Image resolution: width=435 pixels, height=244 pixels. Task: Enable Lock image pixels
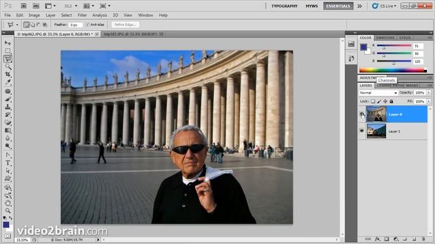(379, 101)
